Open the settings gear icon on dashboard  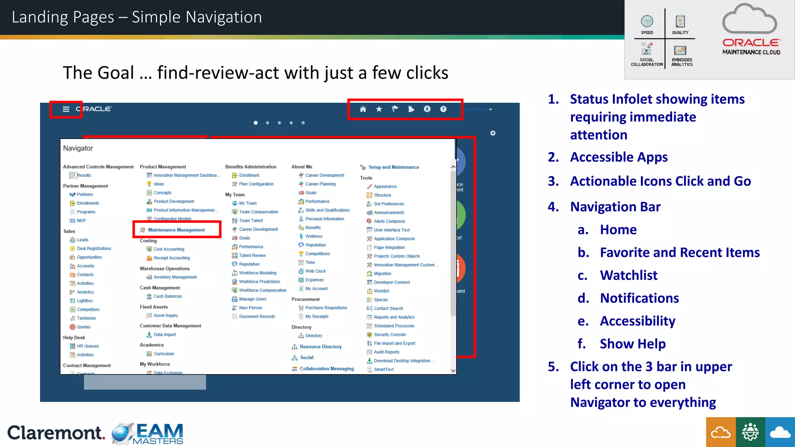point(493,133)
